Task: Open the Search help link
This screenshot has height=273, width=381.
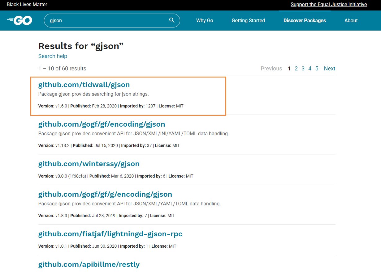Action: [53, 56]
